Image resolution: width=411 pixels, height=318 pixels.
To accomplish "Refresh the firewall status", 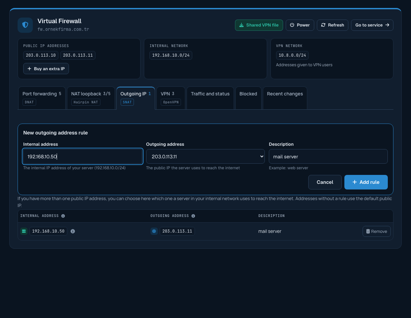I will (332, 25).
